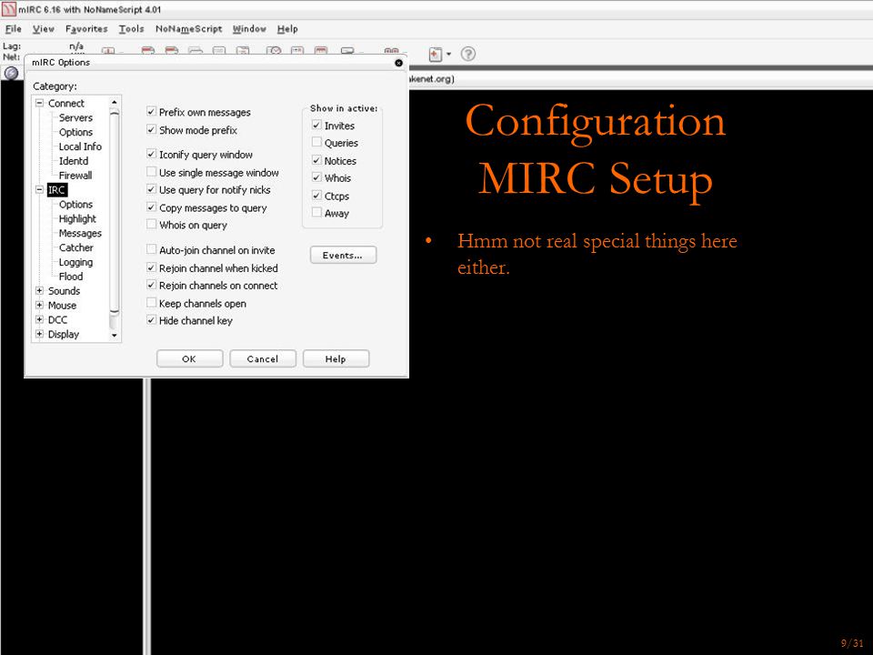Image resolution: width=873 pixels, height=655 pixels.
Task: Select Servers in category tree
Action: pyautogui.click(x=75, y=117)
